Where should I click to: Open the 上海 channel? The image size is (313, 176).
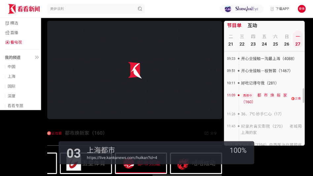[12, 76]
